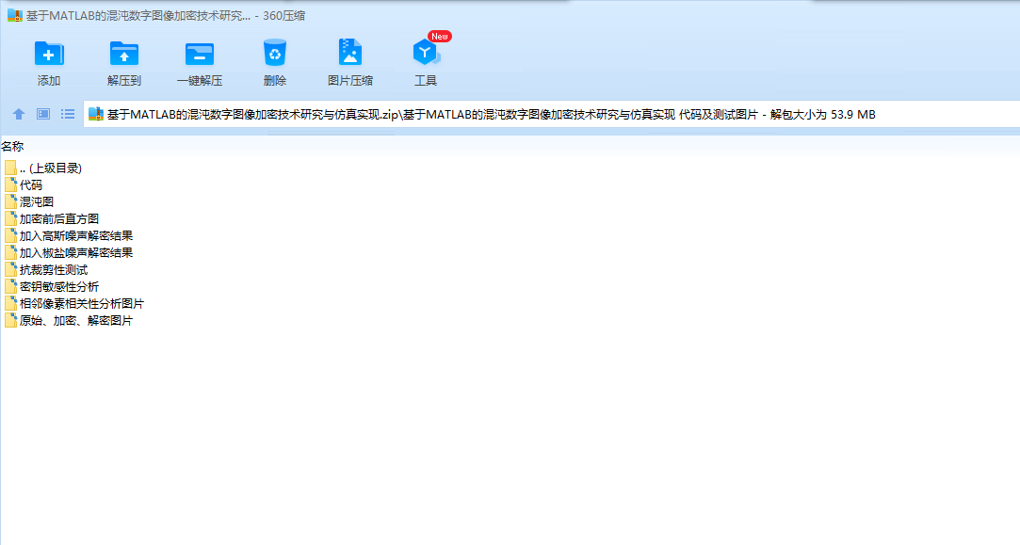Select the 加密前后直方图 folder name
The image size is (1020, 545).
(59, 218)
